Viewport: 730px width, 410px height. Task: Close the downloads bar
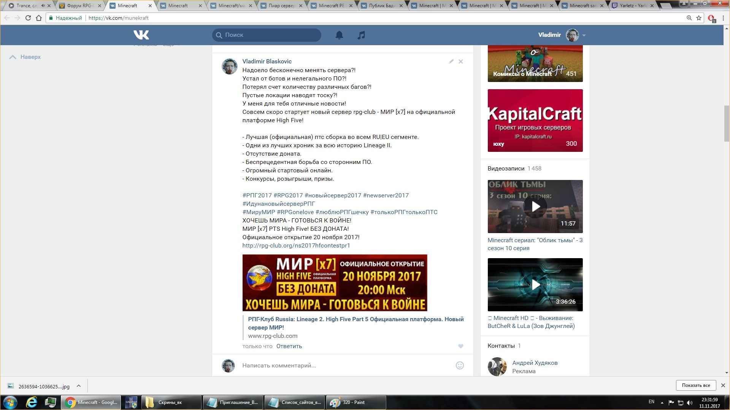pyautogui.click(x=723, y=385)
